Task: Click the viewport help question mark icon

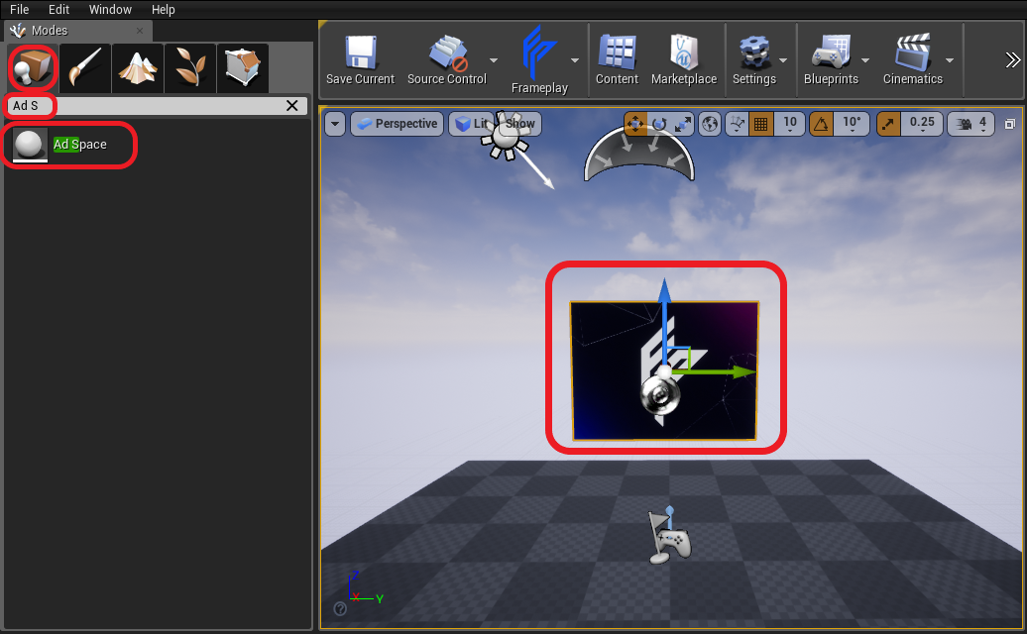Action: [340, 609]
